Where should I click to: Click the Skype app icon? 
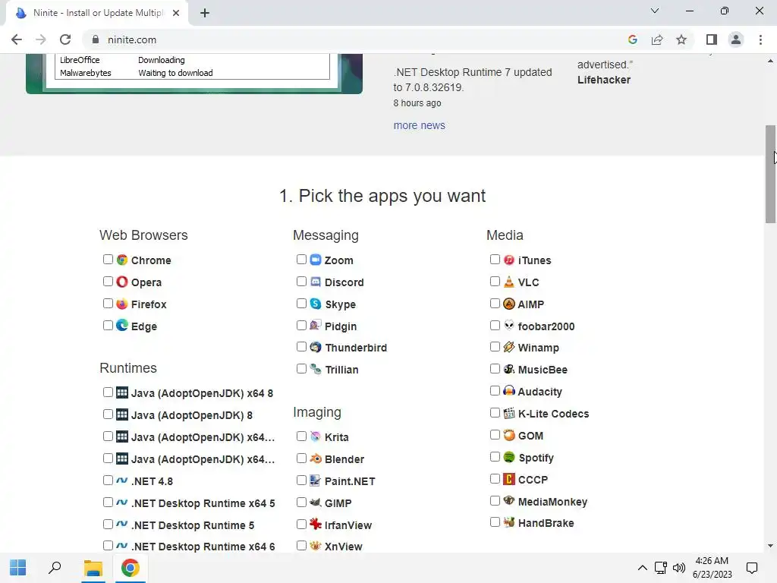tap(316, 304)
